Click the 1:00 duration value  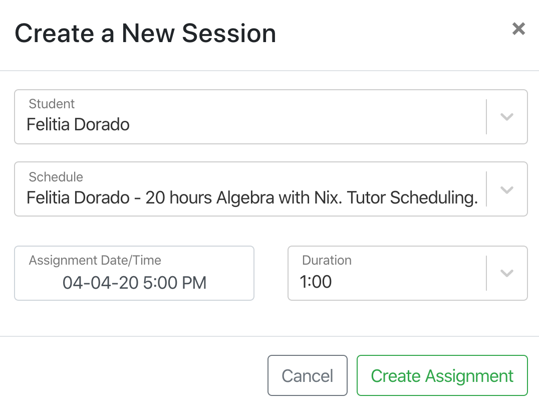[316, 282]
